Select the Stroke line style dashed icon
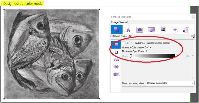 coord(116,60)
